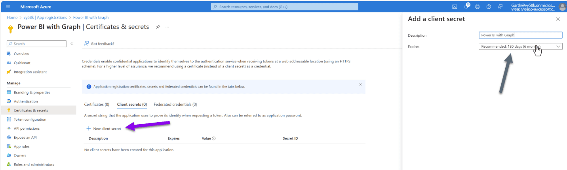Click the Description column header
The width and height of the screenshot is (567, 170).
(x=98, y=138)
